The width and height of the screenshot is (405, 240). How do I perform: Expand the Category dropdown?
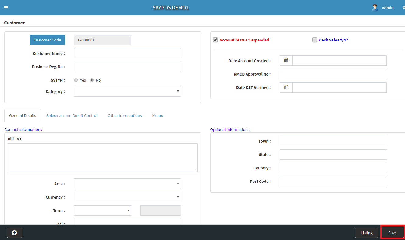pyautogui.click(x=127, y=91)
